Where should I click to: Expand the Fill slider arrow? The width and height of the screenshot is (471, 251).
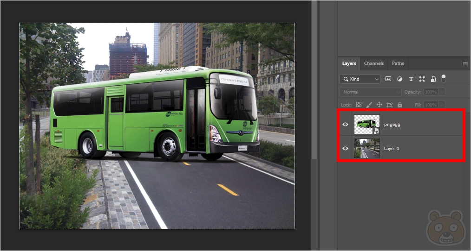pyautogui.click(x=442, y=105)
